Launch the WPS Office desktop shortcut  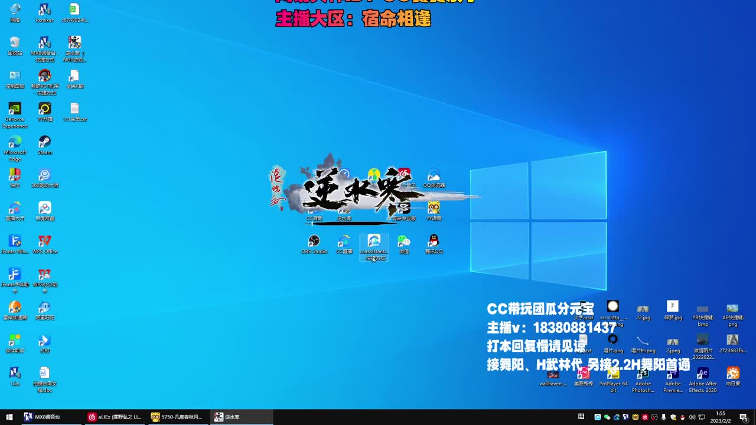44,244
